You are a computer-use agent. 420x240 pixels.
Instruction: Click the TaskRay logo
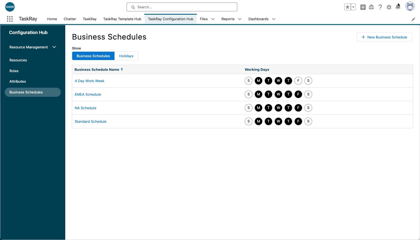coord(10,7)
